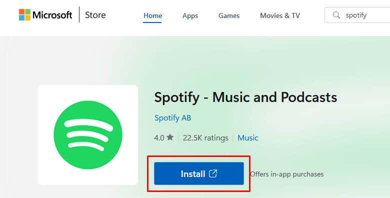
Task: Click the Spotify - Music and Podcasts title
Action: pos(245,97)
